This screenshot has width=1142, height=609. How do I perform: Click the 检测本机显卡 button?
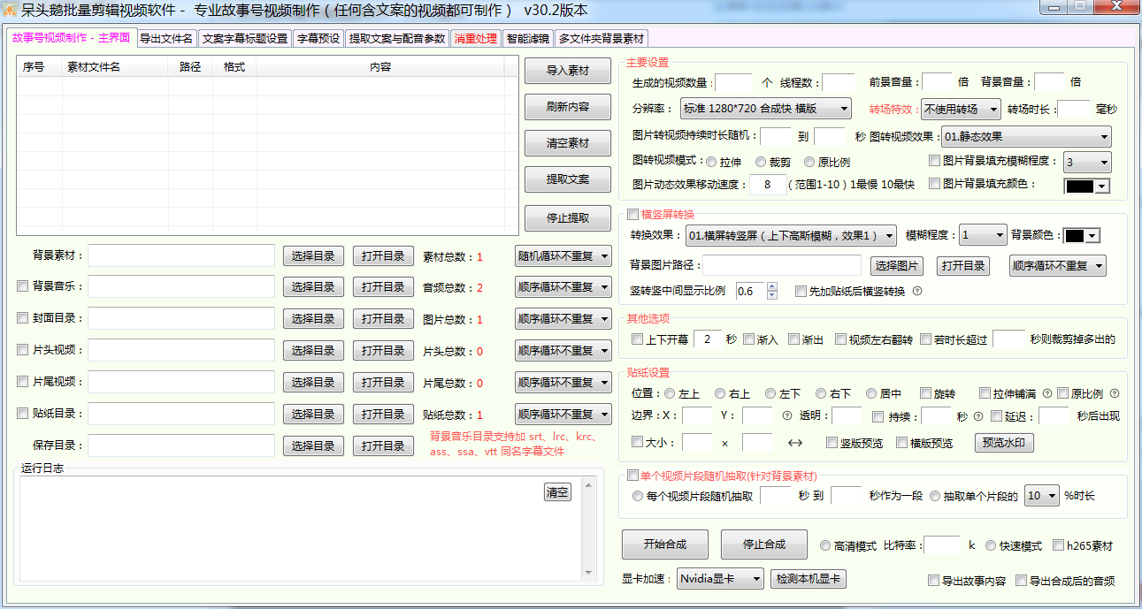point(809,579)
